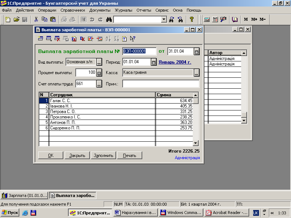Click the M memory button in toolbar
Screen dimensions: 291x218
point(246,19)
